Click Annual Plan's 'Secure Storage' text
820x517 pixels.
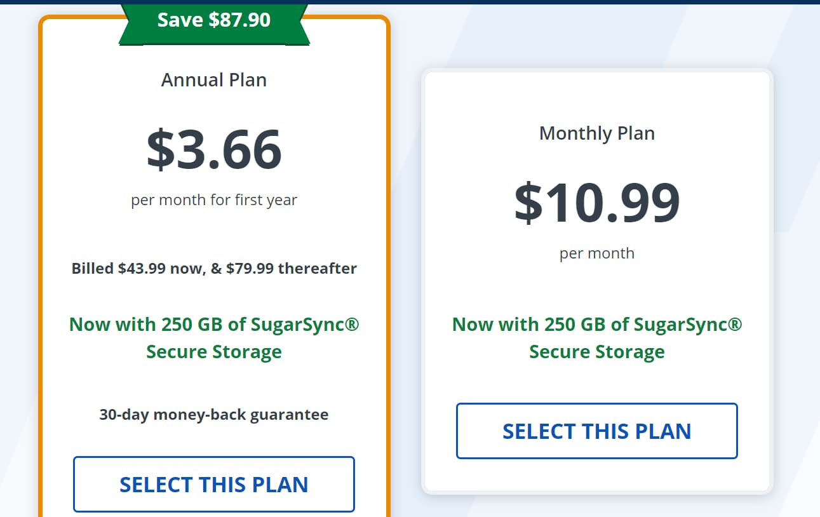pyautogui.click(x=214, y=352)
